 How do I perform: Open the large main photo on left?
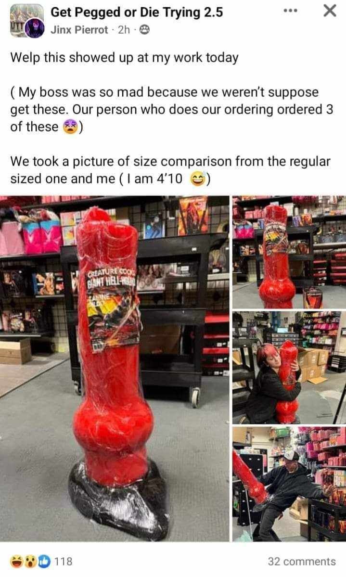tap(115, 368)
